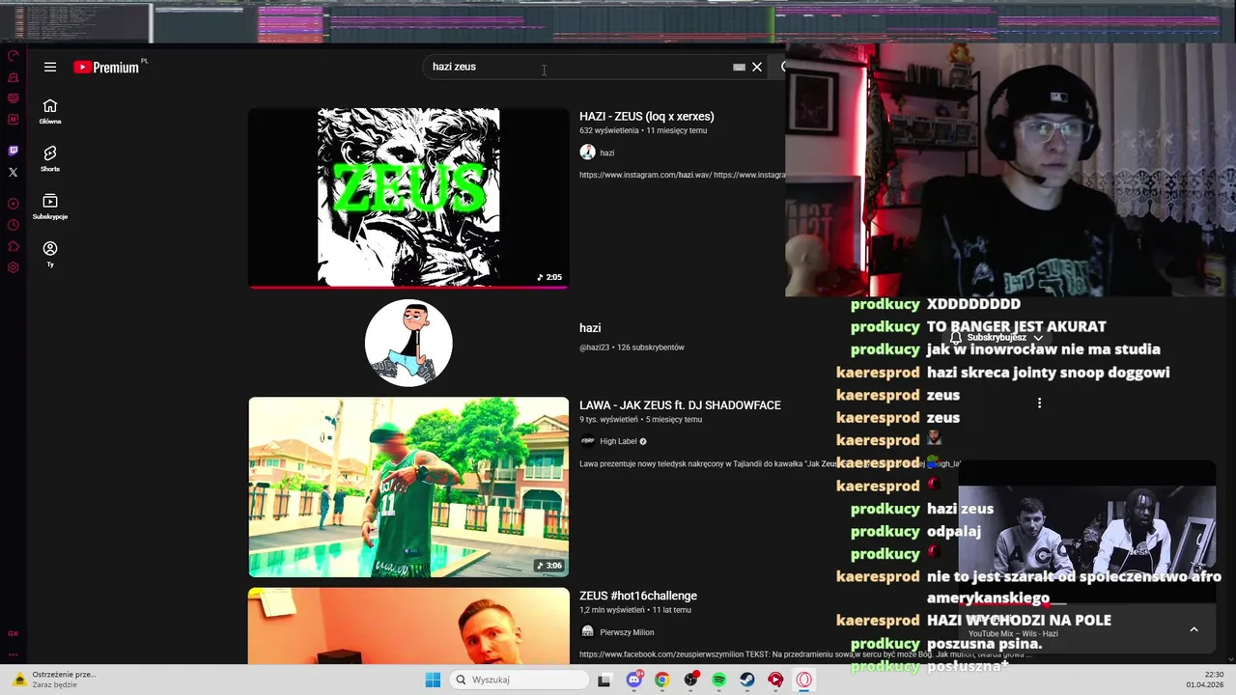Open extensions cube icon in Opera sidebar
The height and width of the screenshot is (695, 1236).
click(x=13, y=246)
